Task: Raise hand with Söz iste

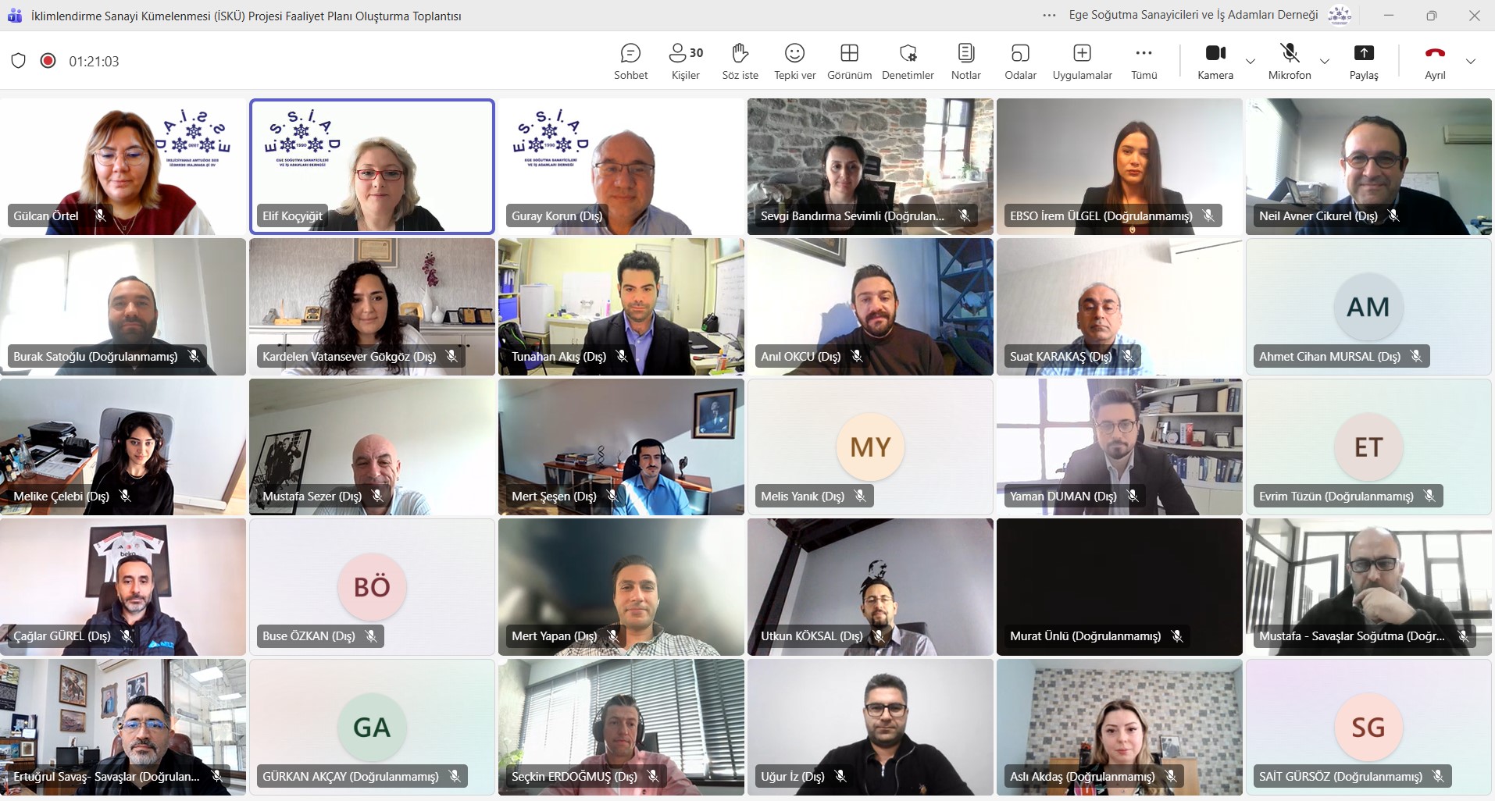Action: (740, 61)
